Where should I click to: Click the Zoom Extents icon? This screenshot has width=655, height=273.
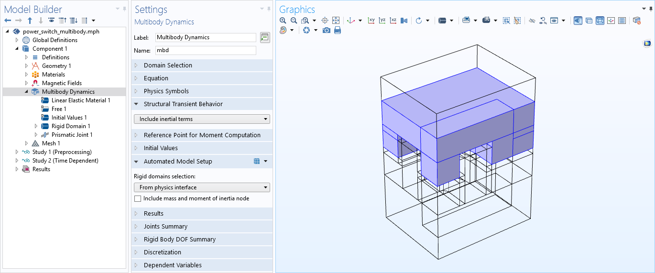336,21
